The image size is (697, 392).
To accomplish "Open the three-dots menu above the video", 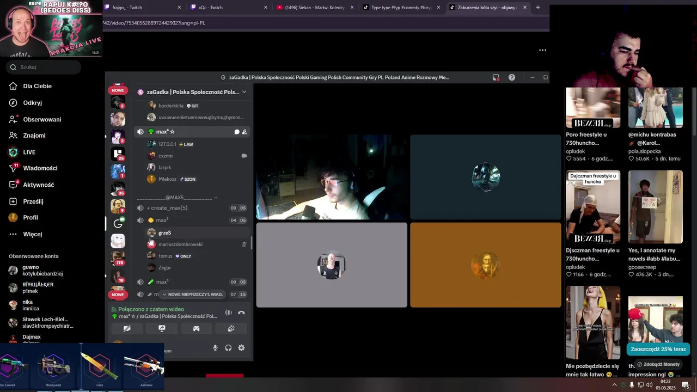I will 542,50.
